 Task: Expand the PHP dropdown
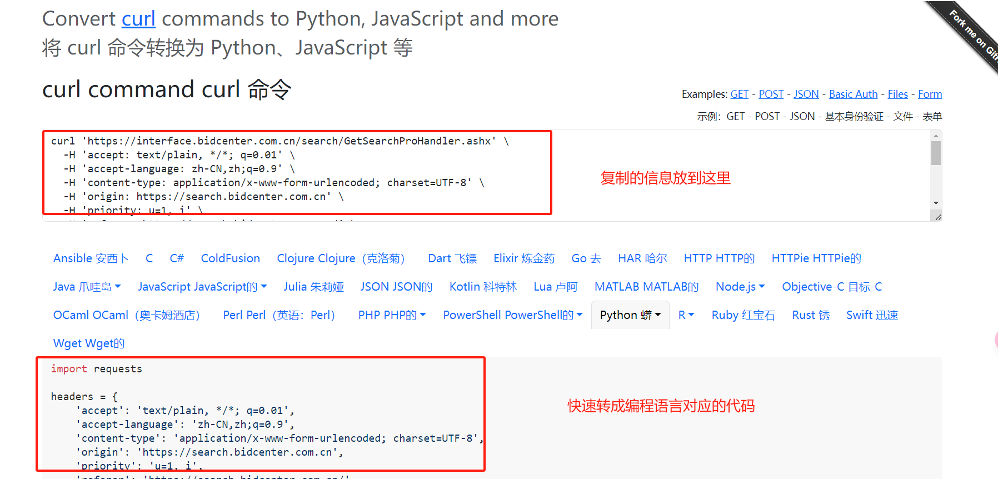click(392, 315)
